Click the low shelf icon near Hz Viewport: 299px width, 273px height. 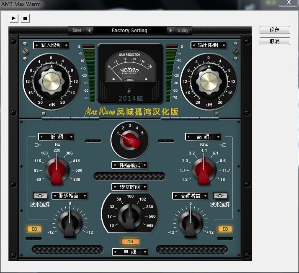click(x=38, y=145)
